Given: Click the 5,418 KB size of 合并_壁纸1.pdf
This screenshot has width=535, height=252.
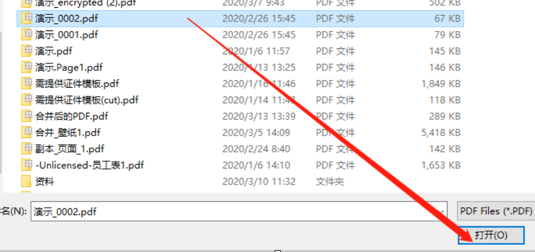Looking at the screenshot, I should click(441, 133).
